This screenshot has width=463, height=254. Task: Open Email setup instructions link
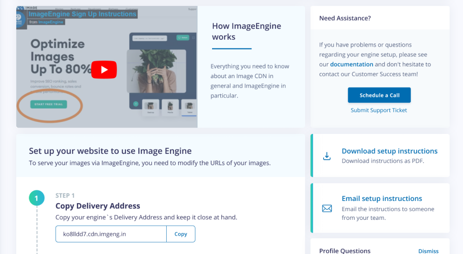(382, 199)
